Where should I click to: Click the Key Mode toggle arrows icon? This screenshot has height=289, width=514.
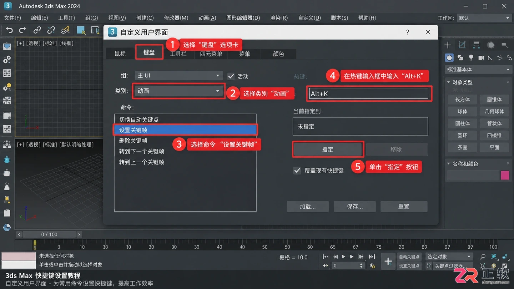point(326,266)
